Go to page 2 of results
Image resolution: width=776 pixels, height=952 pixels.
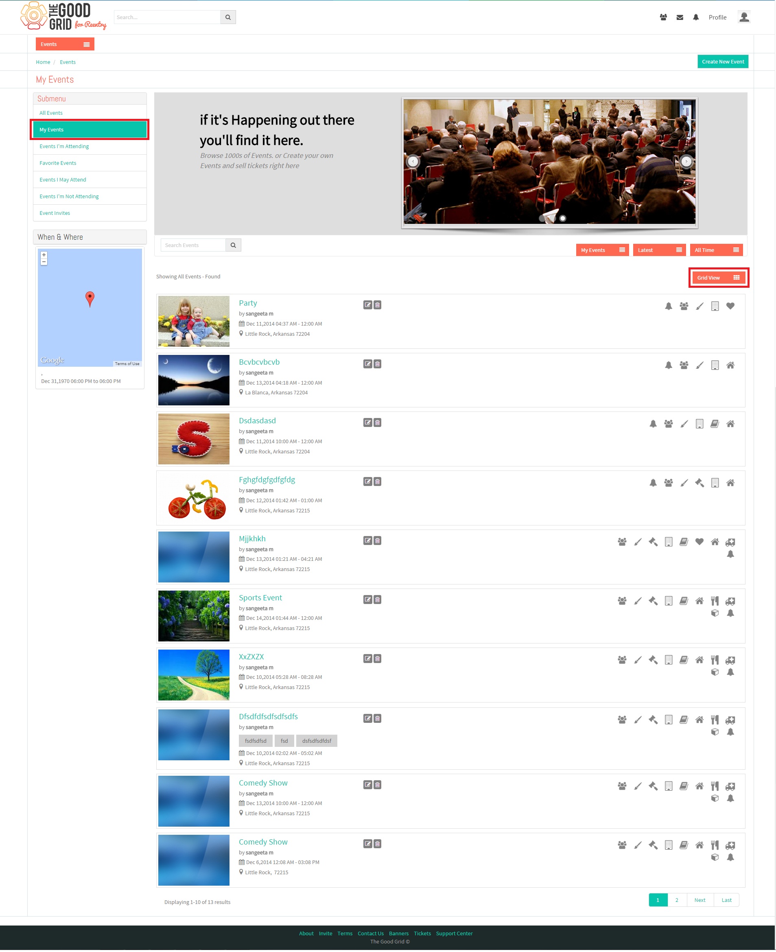point(676,900)
